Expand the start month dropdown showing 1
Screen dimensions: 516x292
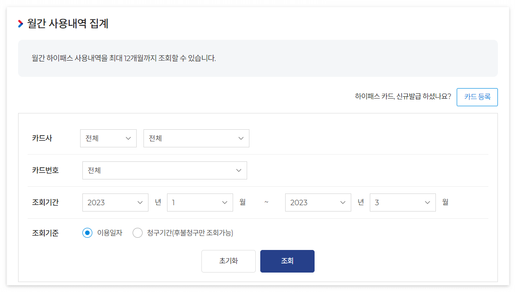(200, 202)
